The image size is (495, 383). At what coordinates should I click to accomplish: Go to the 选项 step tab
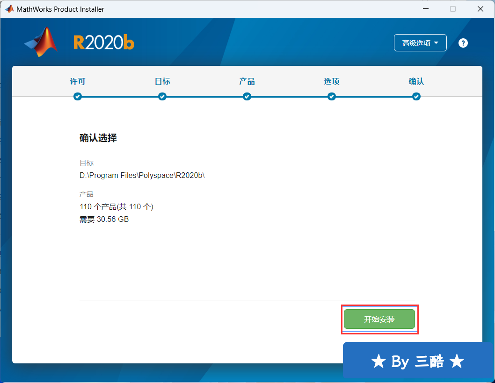[x=331, y=81]
